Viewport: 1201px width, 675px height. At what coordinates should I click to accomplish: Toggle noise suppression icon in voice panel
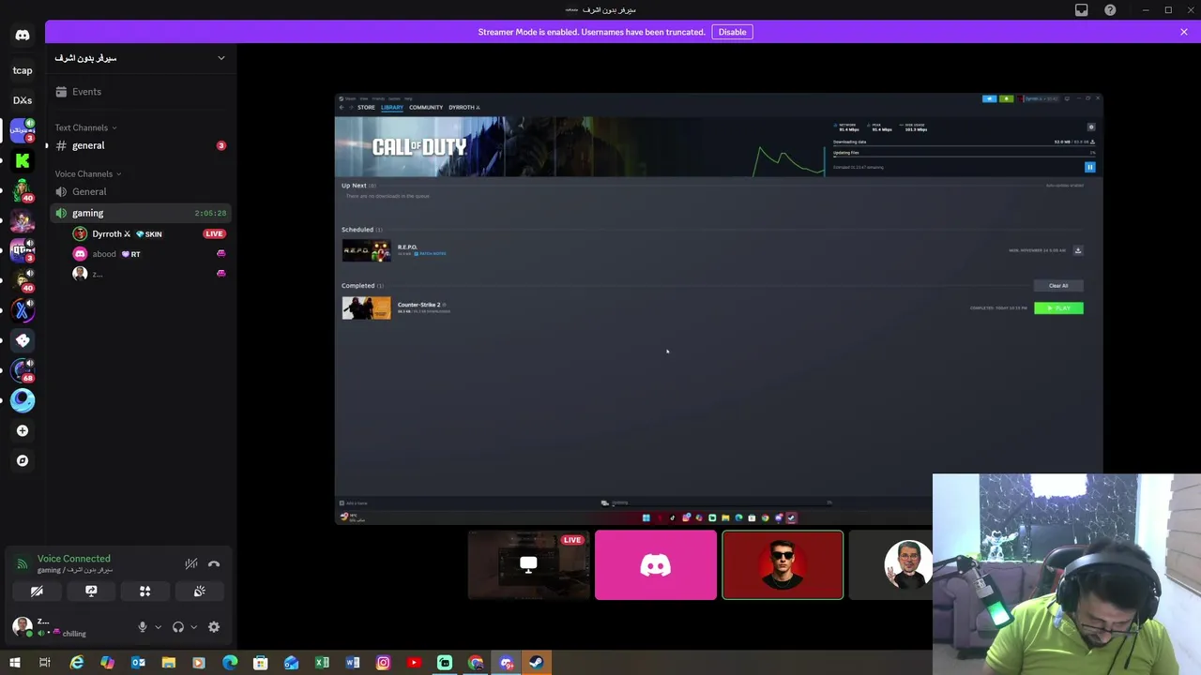191,563
